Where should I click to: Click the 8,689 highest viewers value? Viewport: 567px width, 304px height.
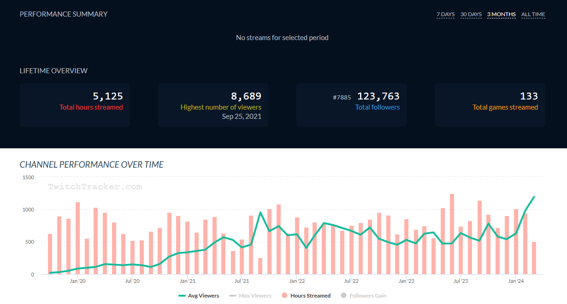[246, 96]
